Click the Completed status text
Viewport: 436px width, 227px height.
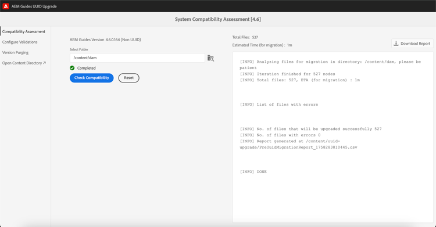[86, 68]
